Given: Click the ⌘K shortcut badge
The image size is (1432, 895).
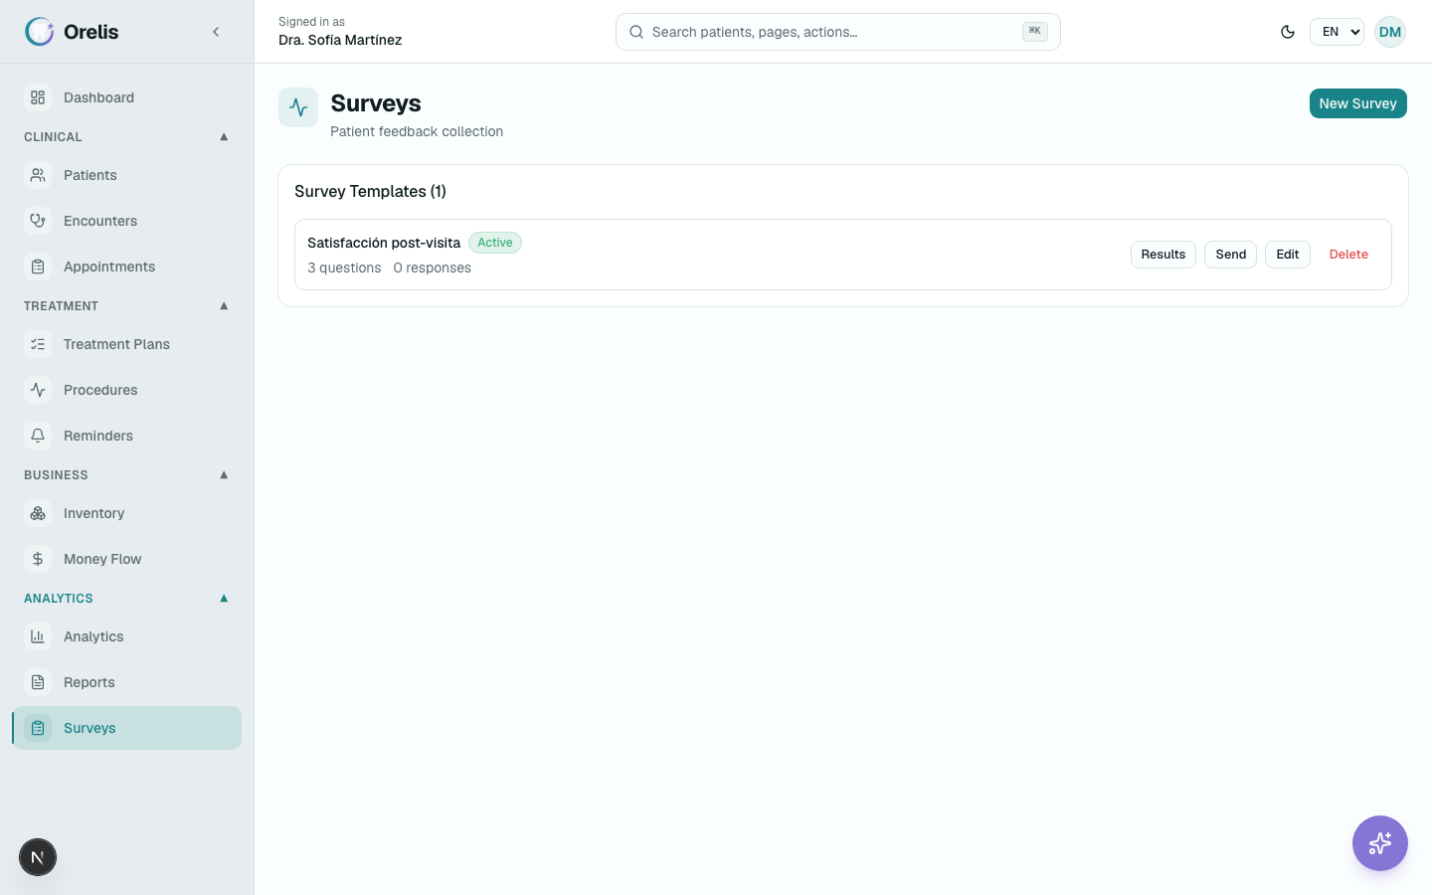Looking at the screenshot, I should (x=1034, y=32).
